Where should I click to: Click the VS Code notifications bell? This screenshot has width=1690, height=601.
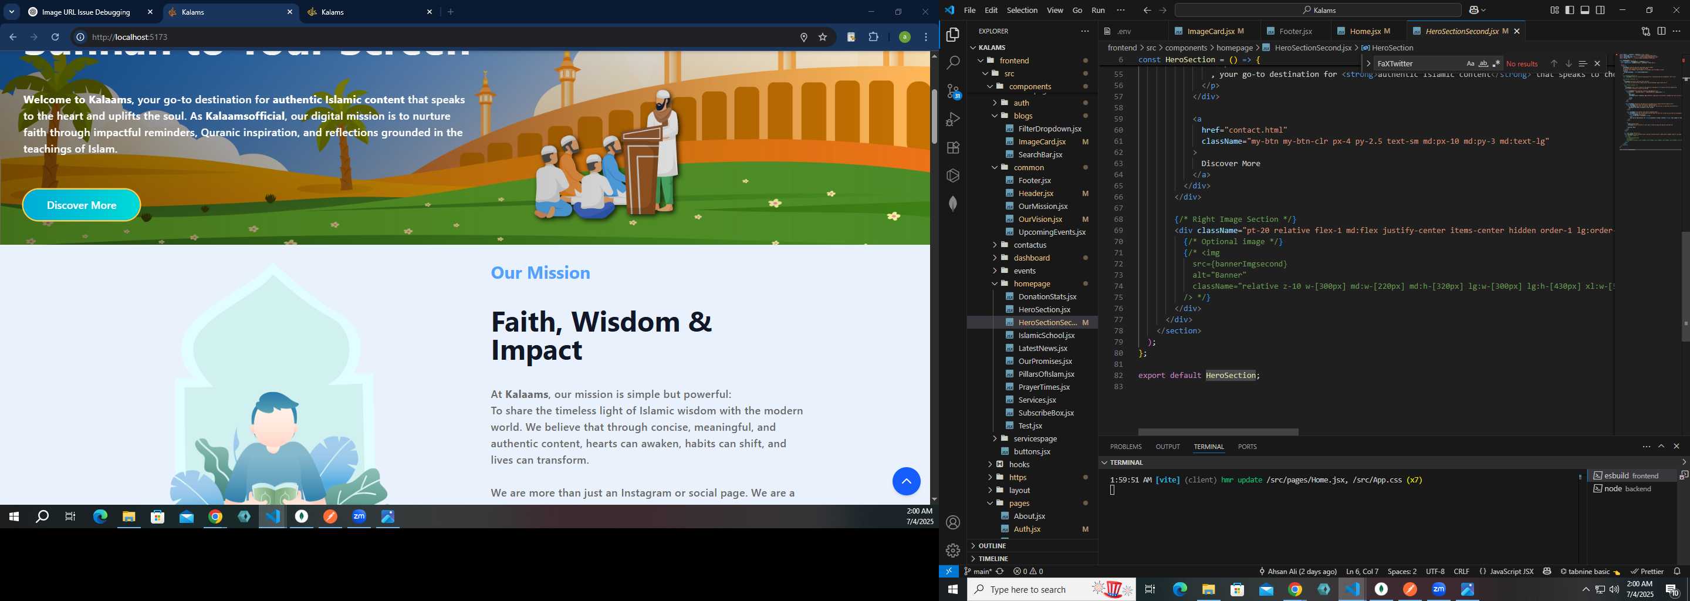(x=1677, y=572)
